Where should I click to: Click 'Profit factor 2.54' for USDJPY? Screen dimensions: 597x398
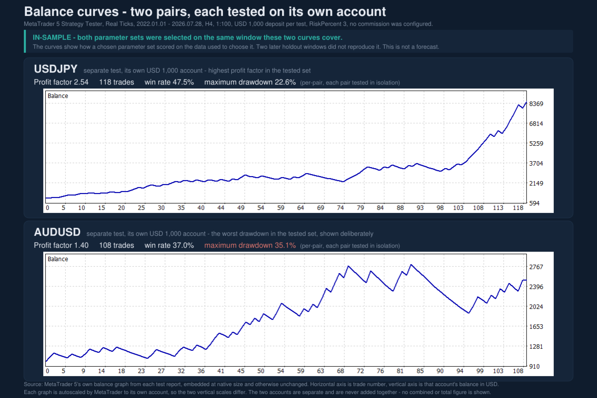pyautogui.click(x=61, y=82)
